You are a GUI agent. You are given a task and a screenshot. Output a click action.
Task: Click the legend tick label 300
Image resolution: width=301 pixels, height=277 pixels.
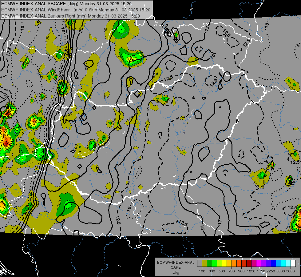[x=212, y=271]
